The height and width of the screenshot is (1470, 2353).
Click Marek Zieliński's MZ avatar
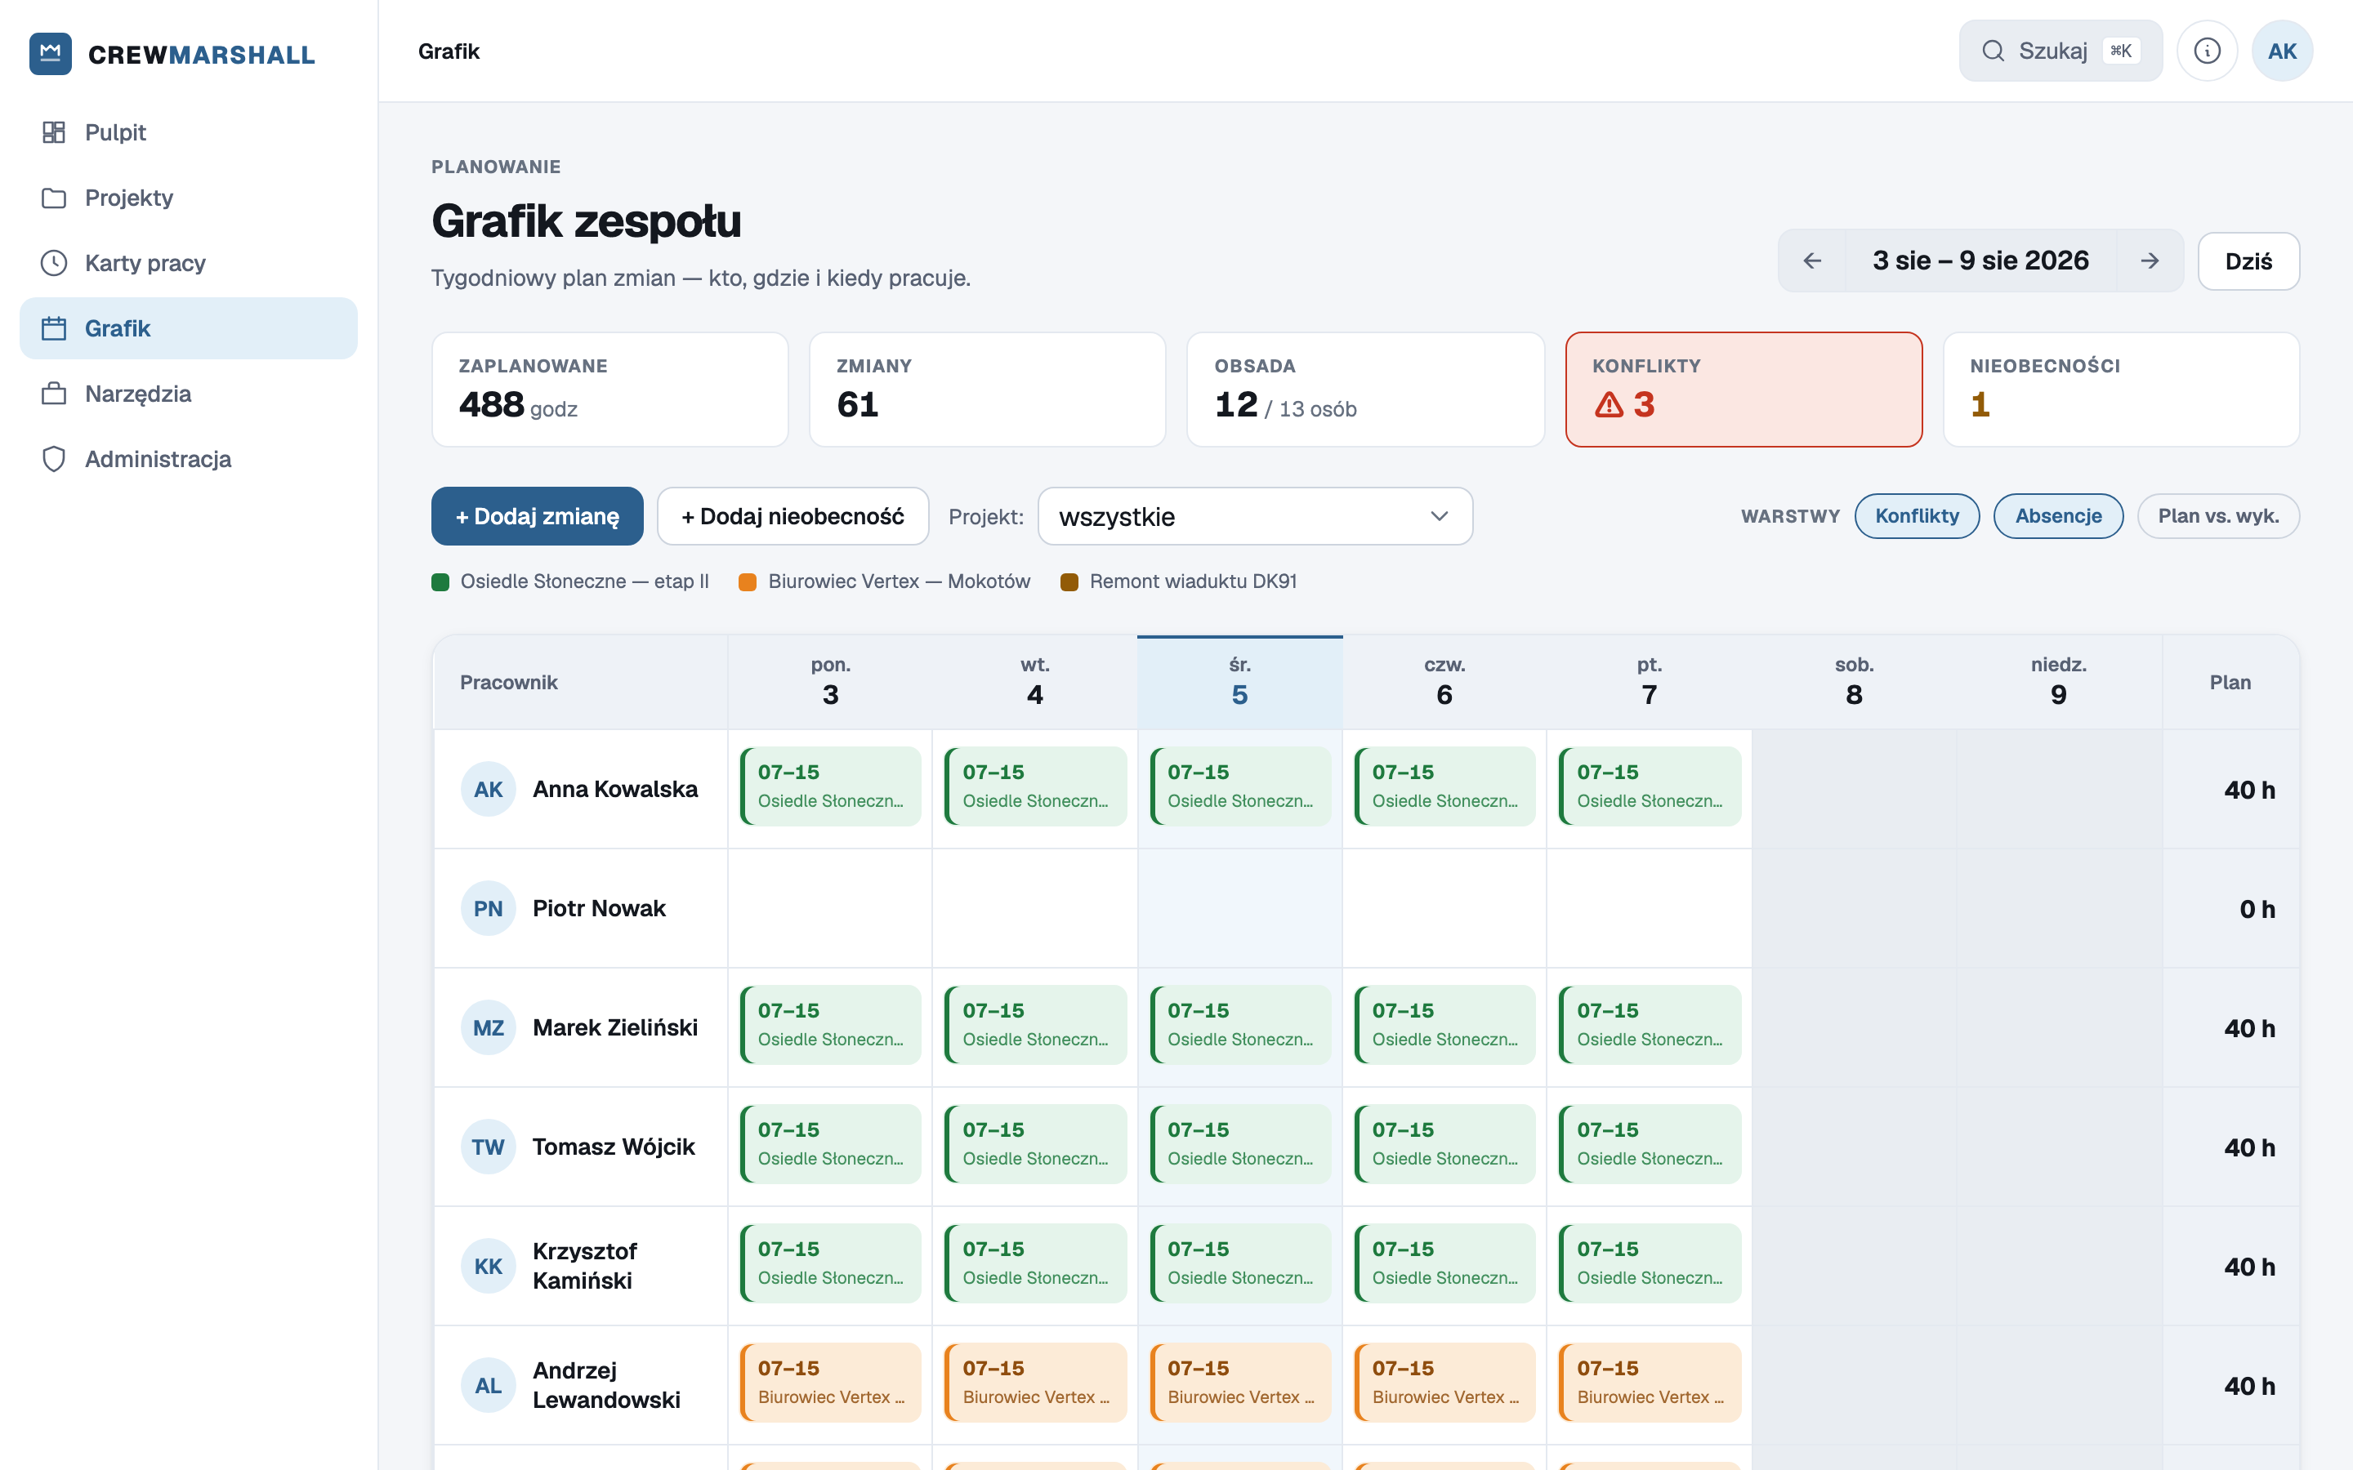pyautogui.click(x=488, y=1027)
